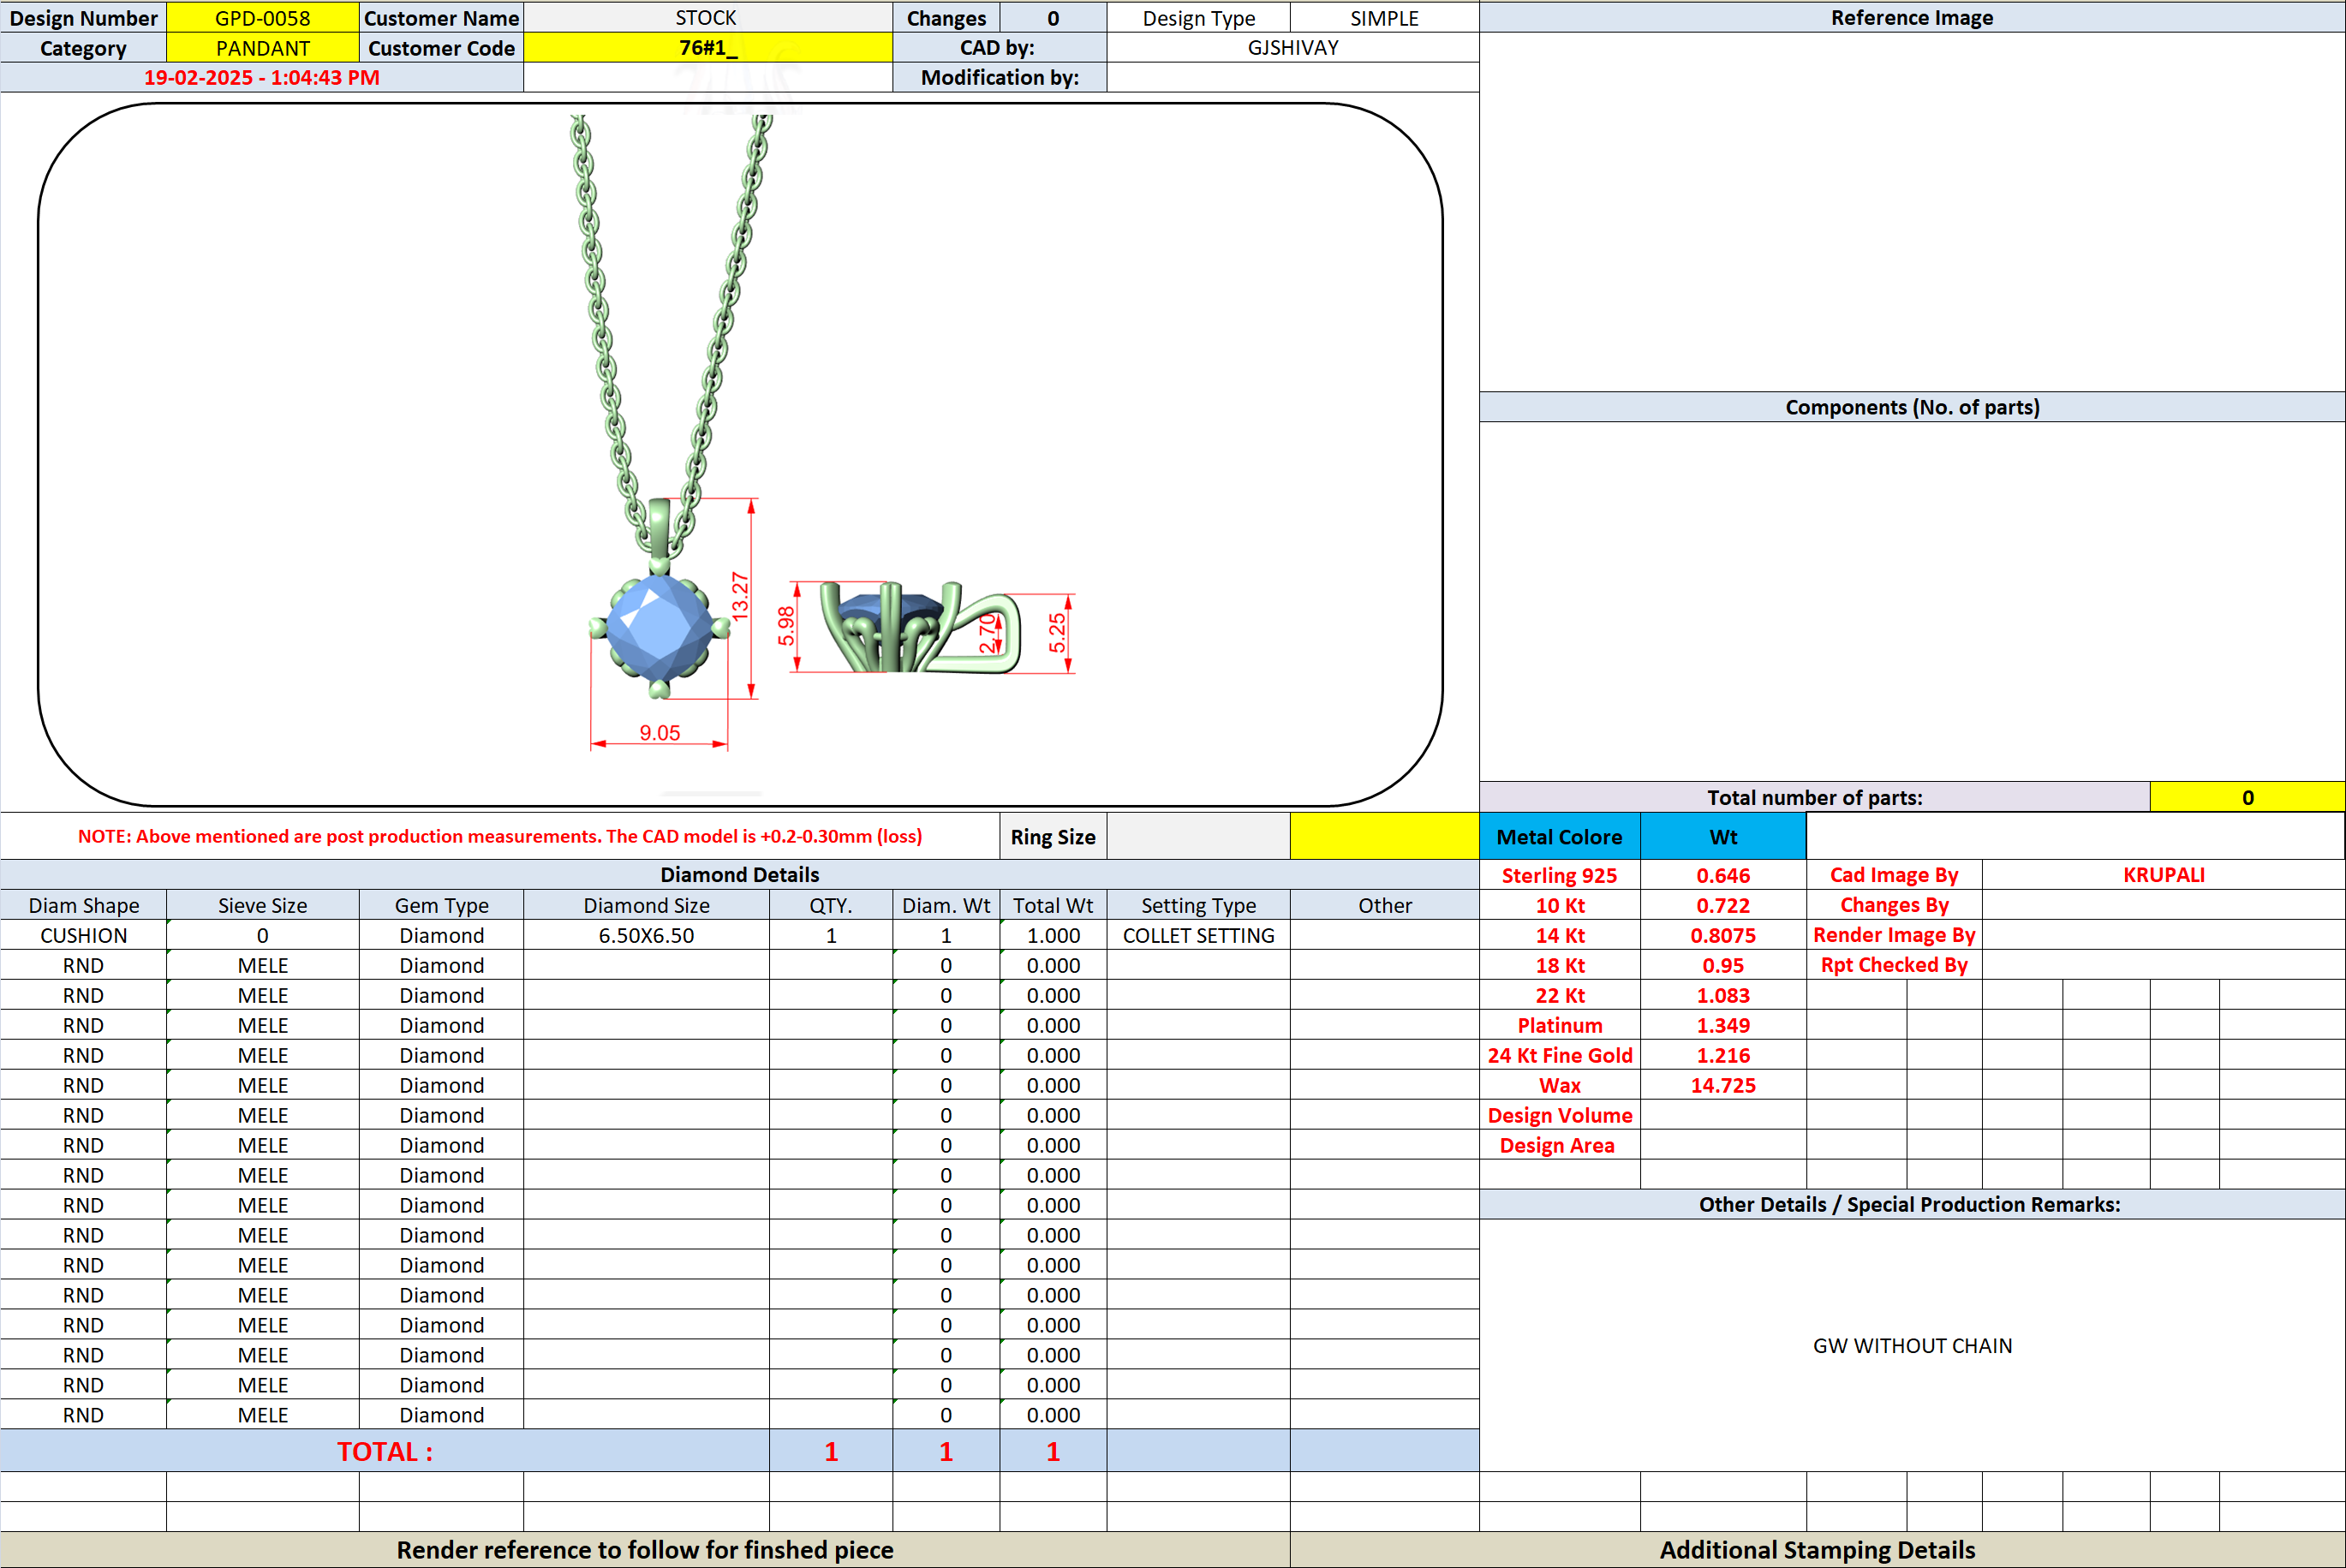This screenshot has height=1568, width=2346.
Task: Select the date stamp 19-02-2025 cell
Action: (x=261, y=77)
